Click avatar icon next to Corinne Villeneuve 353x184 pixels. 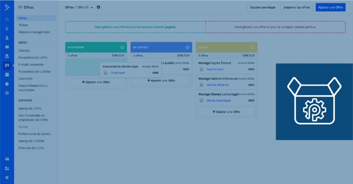(201, 85)
